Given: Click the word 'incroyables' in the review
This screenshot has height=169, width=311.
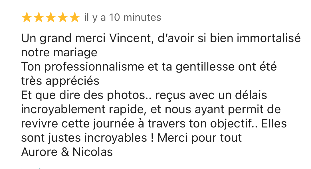Looking at the screenshot, I should coord(116,138).
